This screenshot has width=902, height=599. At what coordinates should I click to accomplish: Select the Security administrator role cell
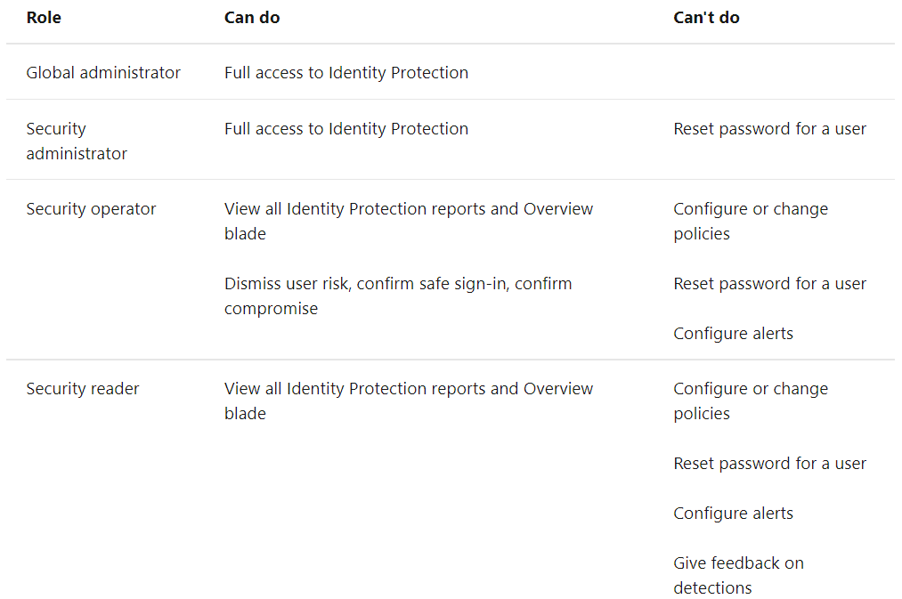click(x=77, y=141)
